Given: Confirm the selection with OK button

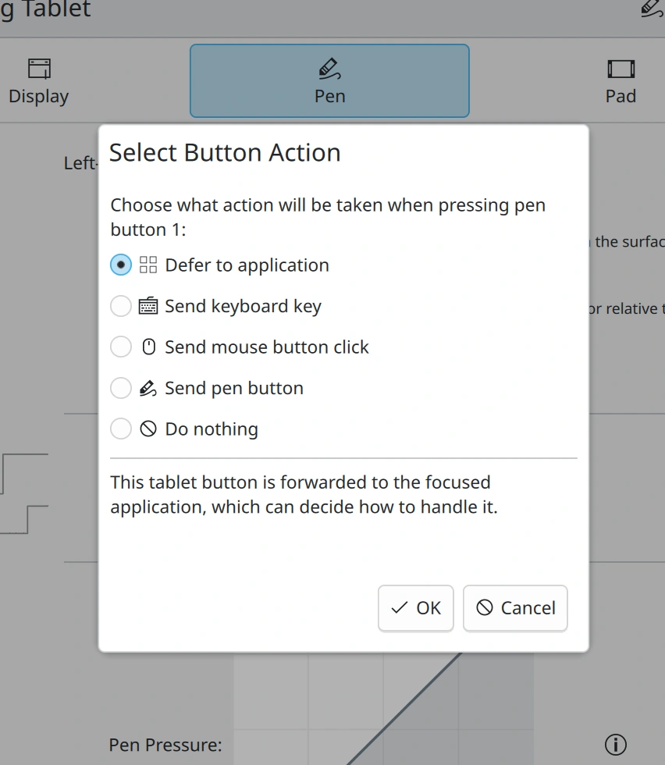Looking at the screenshot, I should click(416, 608).
